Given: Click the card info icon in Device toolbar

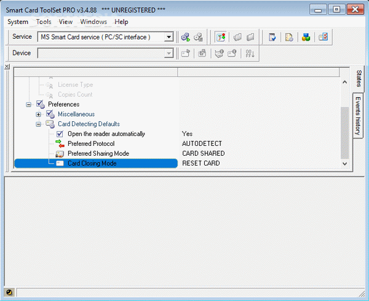Looking at the screenshot, I should 232,53.
